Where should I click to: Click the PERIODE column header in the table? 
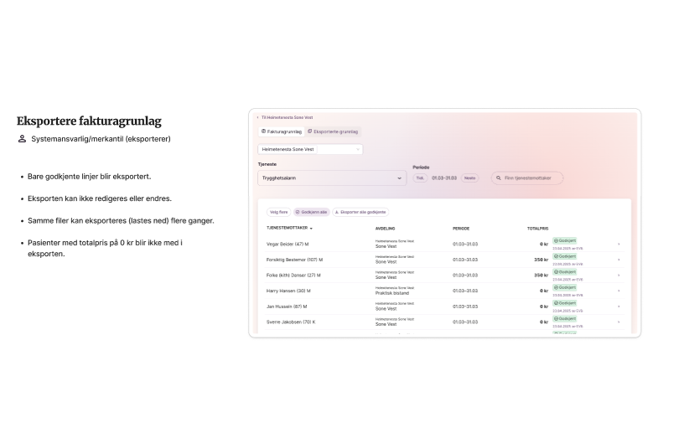pyautogui.click(x=461, y=229)
